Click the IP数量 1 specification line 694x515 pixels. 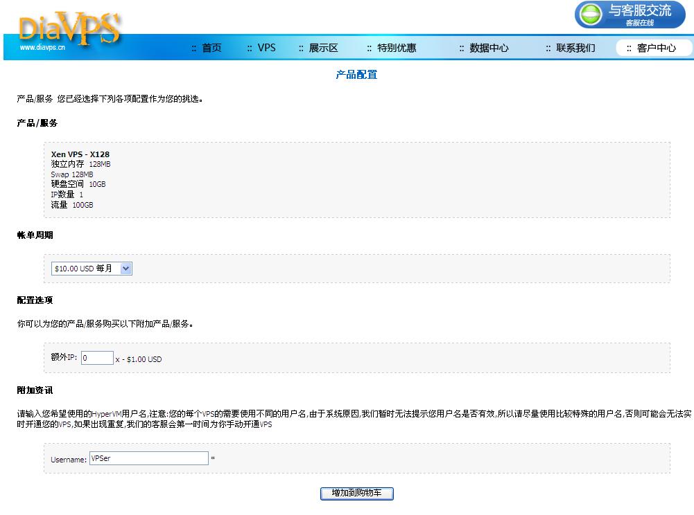pyautogui.click(x=67, y=195)
